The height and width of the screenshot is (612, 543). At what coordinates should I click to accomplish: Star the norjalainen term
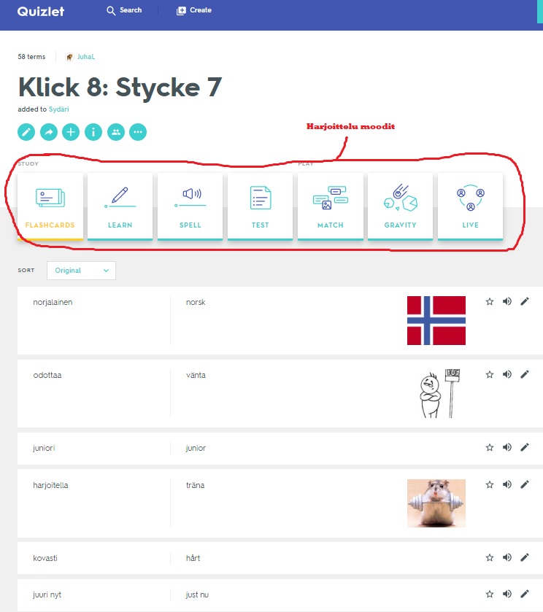pos(490,301)
